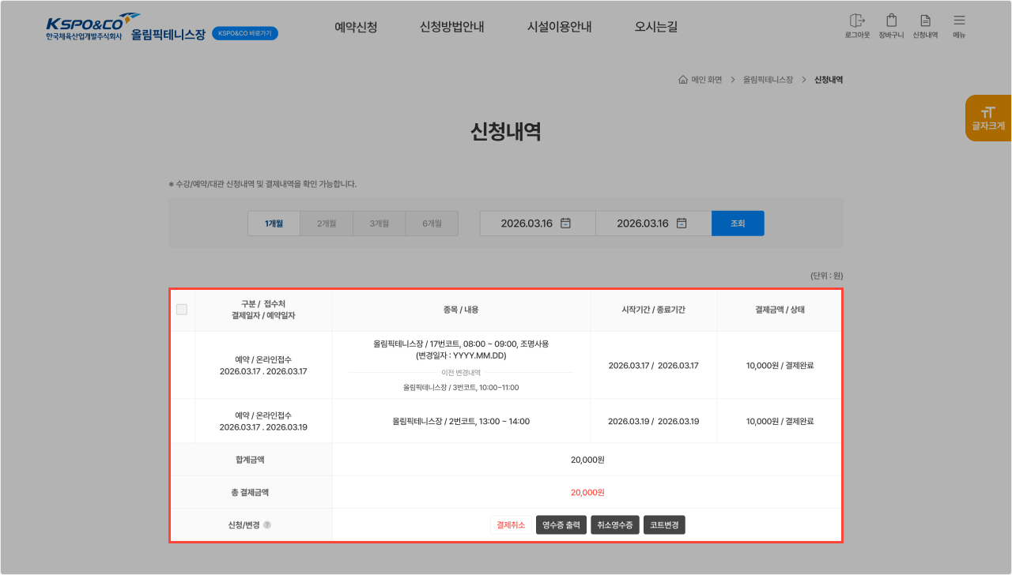
Task: Open the start date calendar icon
Action: (x=565, y=224)
